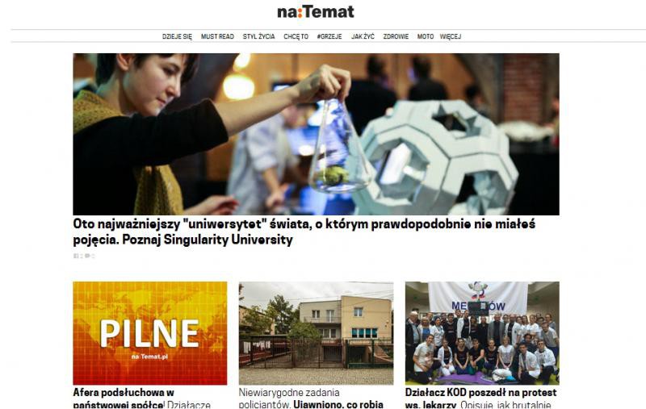The height and width of the screenshot is (409, 646).
Task: Click the Facebook share icon under headline
Action: pyautogui.click(x=76, y=256)
